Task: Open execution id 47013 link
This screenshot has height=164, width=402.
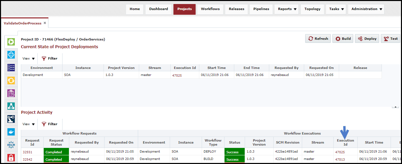Action: coord(340,159)
